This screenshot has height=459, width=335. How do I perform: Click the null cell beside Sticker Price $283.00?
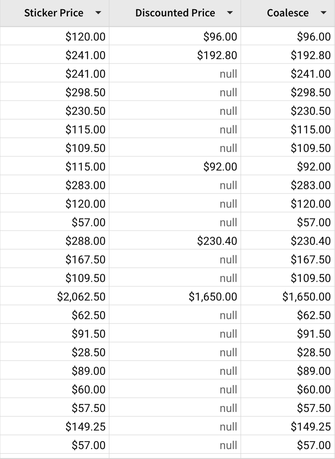click(x=228, y=185)
